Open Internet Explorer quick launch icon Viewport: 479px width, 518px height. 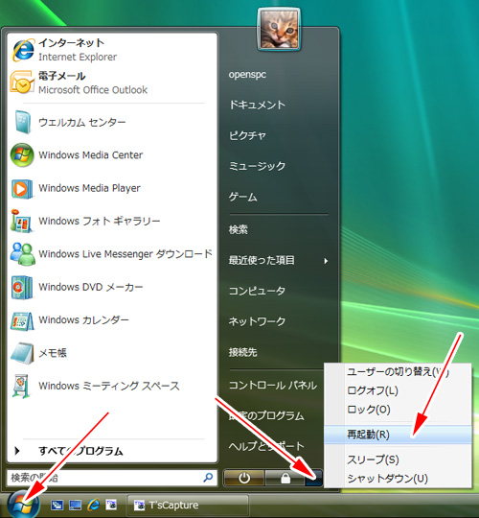94,505
